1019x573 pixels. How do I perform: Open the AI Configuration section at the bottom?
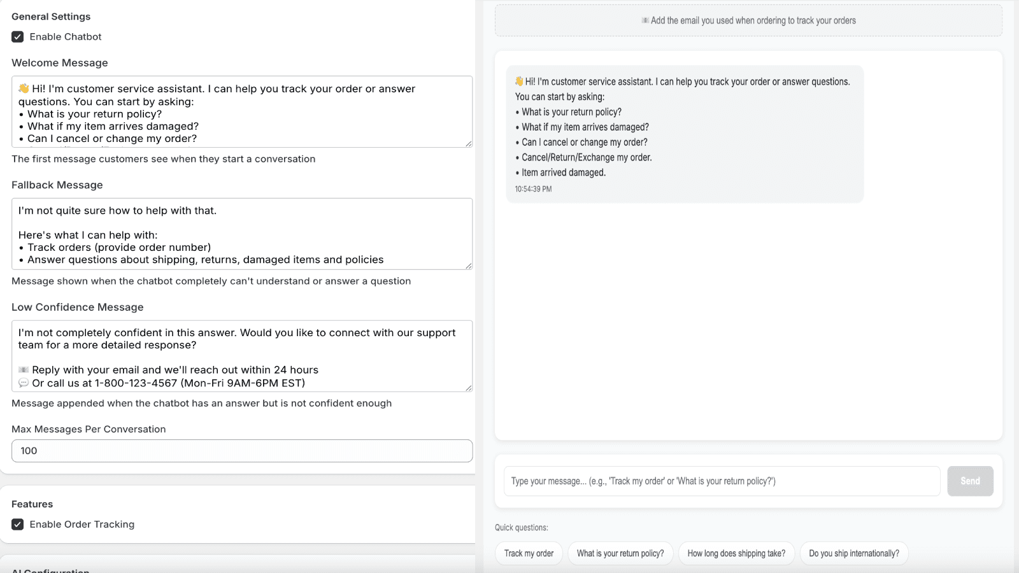[x=50, y=570]
